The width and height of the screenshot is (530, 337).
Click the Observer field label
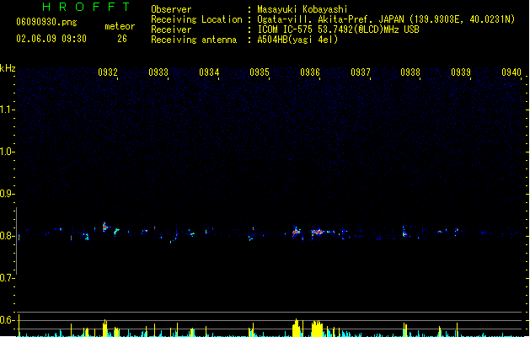[x=171, y=9]
